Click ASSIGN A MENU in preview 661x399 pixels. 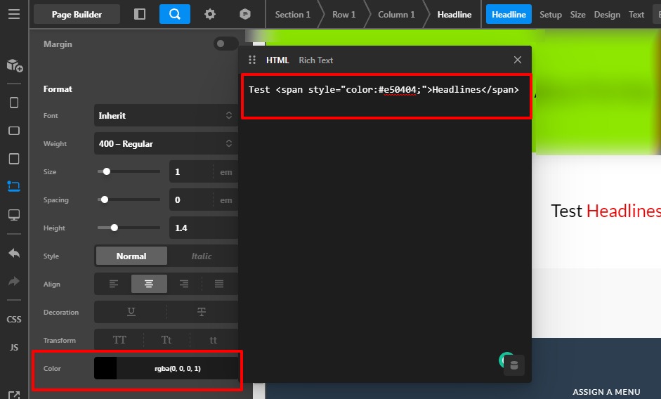pos(606,392)
